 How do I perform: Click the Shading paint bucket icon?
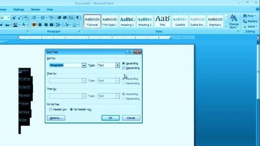tap(67, 25)
